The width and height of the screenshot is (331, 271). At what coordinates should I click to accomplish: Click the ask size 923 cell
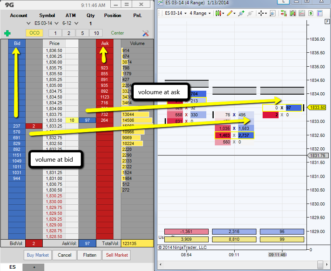(x=104, y=68)
